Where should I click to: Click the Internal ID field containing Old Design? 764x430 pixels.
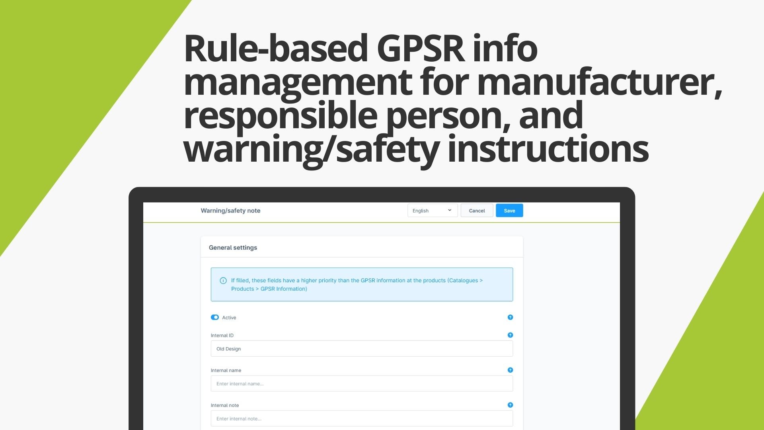point(362,349)
